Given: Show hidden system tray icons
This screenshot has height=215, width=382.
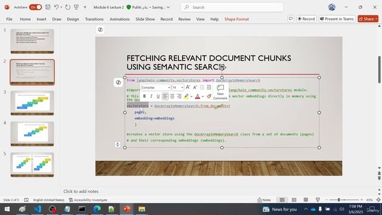Looking at the screenshot, I should [x=306, y=209].
